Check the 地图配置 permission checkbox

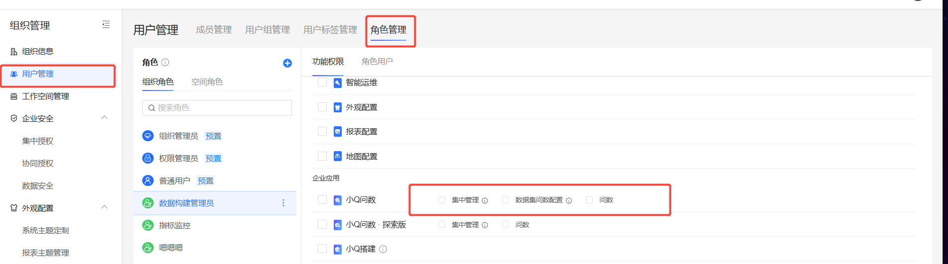322,156
